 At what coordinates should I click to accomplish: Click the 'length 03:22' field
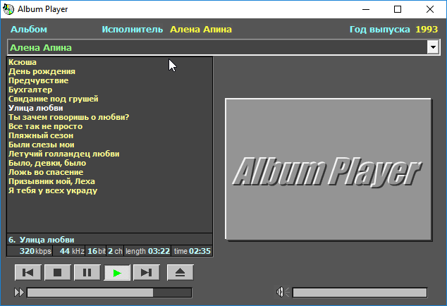147,251
